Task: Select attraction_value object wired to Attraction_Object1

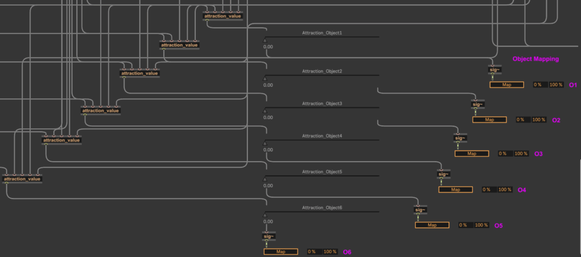Action: tap(223, 16)
